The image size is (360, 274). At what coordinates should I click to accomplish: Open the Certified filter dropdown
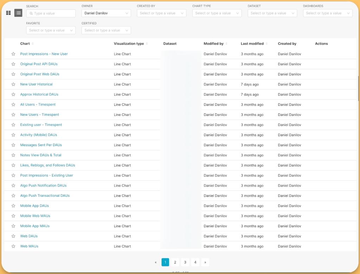(x=106, y=31)
